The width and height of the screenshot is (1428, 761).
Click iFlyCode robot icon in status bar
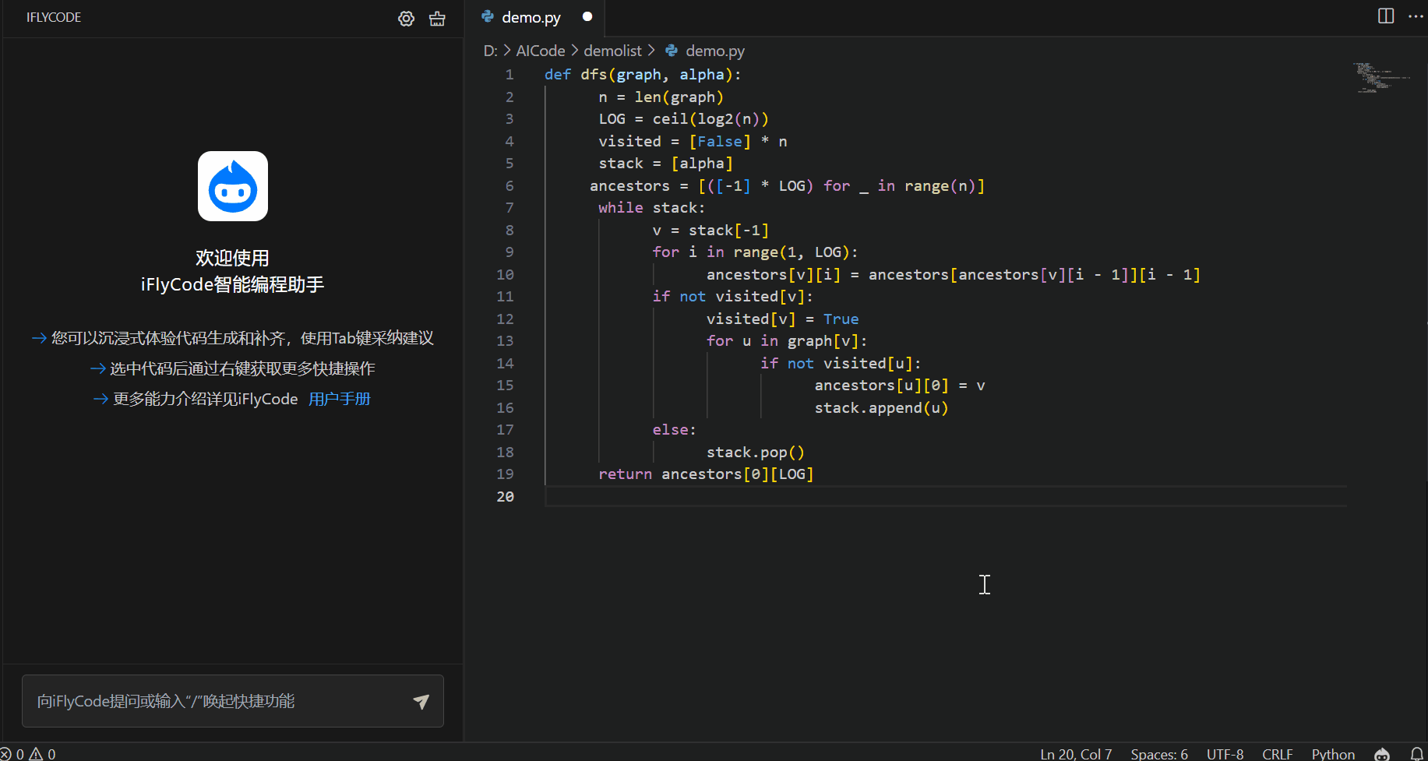(x=1381, y=753)
